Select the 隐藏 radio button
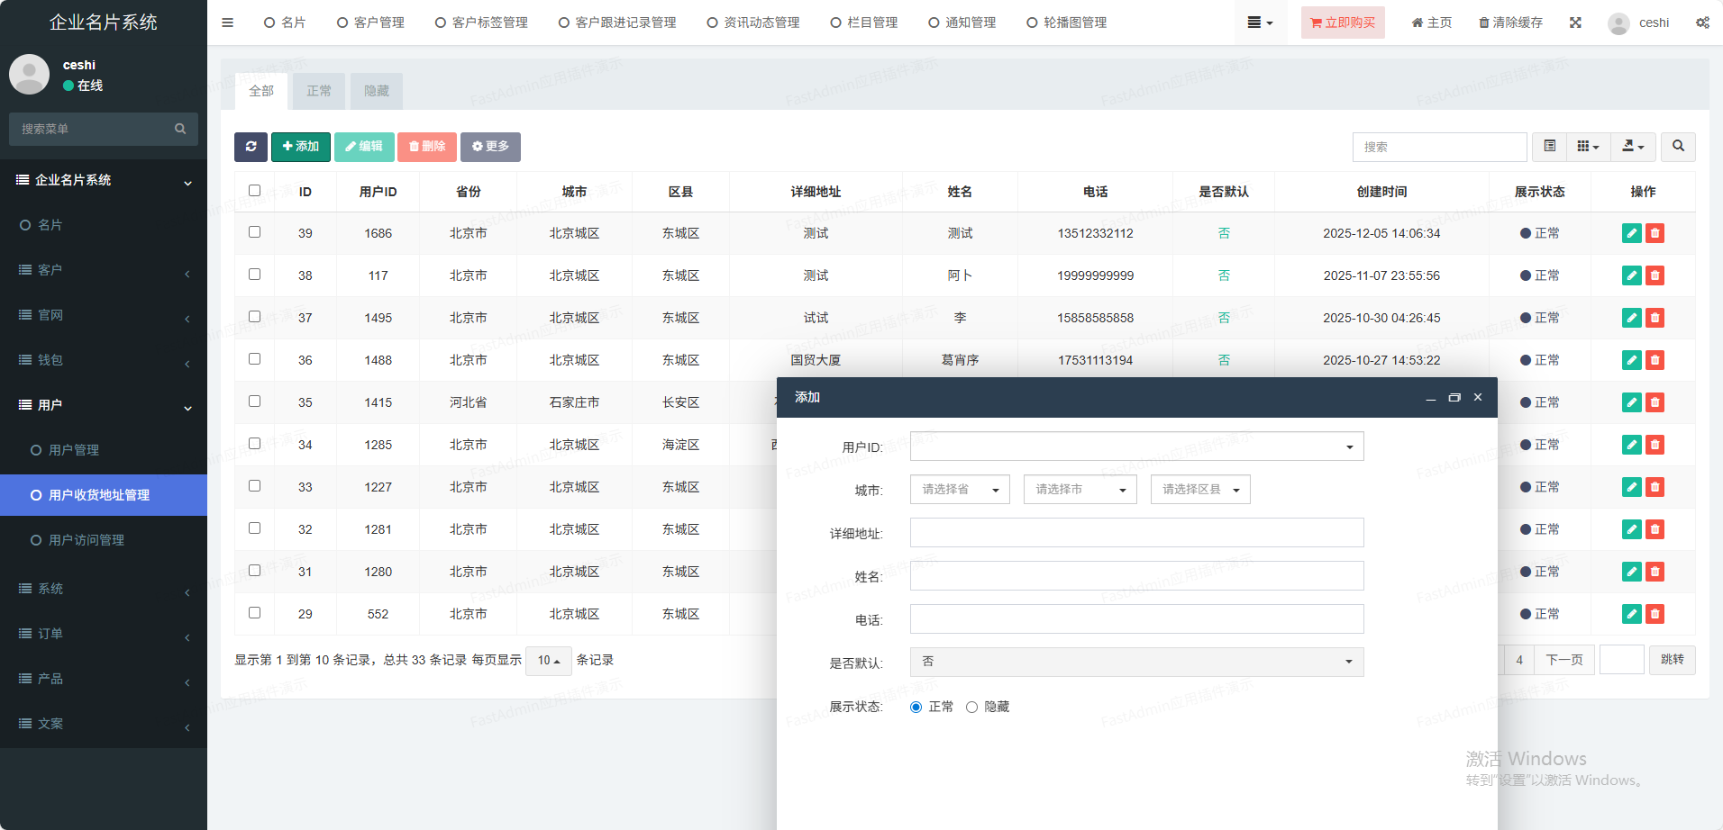The width and height of the screenshot is (1723, 830). coord(971,708)
